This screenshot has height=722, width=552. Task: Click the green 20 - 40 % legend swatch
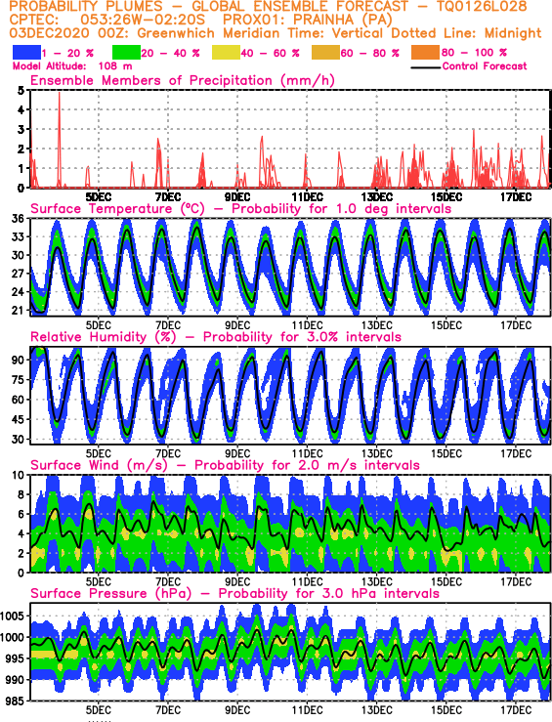point(126,53)
